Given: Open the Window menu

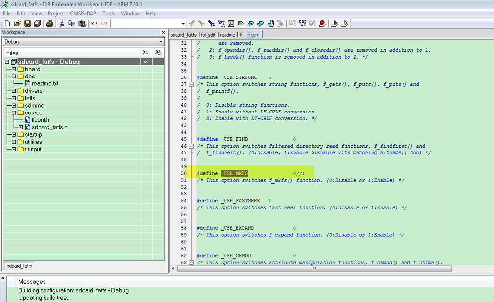Looking at the screenshot, I should (130, 13).
